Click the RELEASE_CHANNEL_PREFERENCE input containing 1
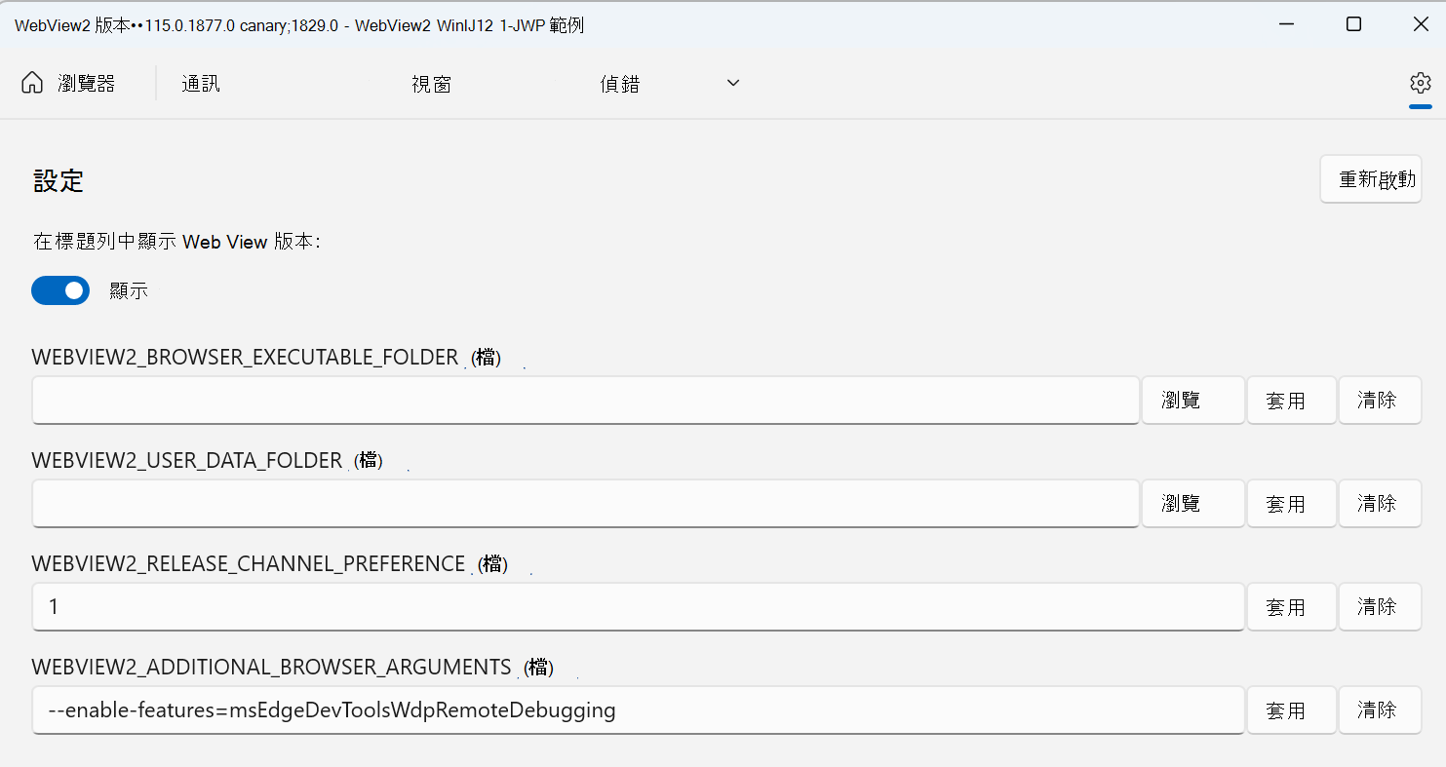Viewport: 1446px width, 767px height. pyautogui.click(x=638, y=607)
